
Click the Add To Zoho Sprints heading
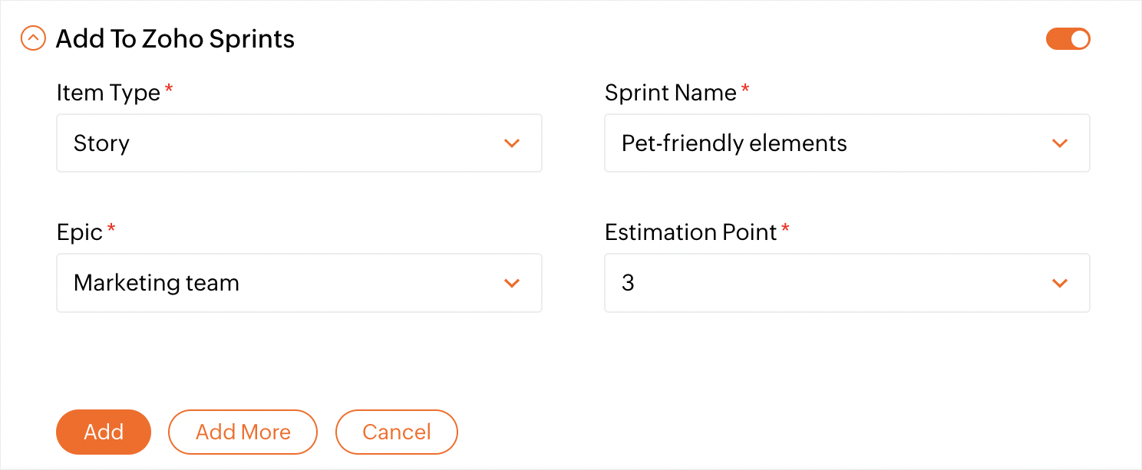pyautogui.click(x=175, y=39)
